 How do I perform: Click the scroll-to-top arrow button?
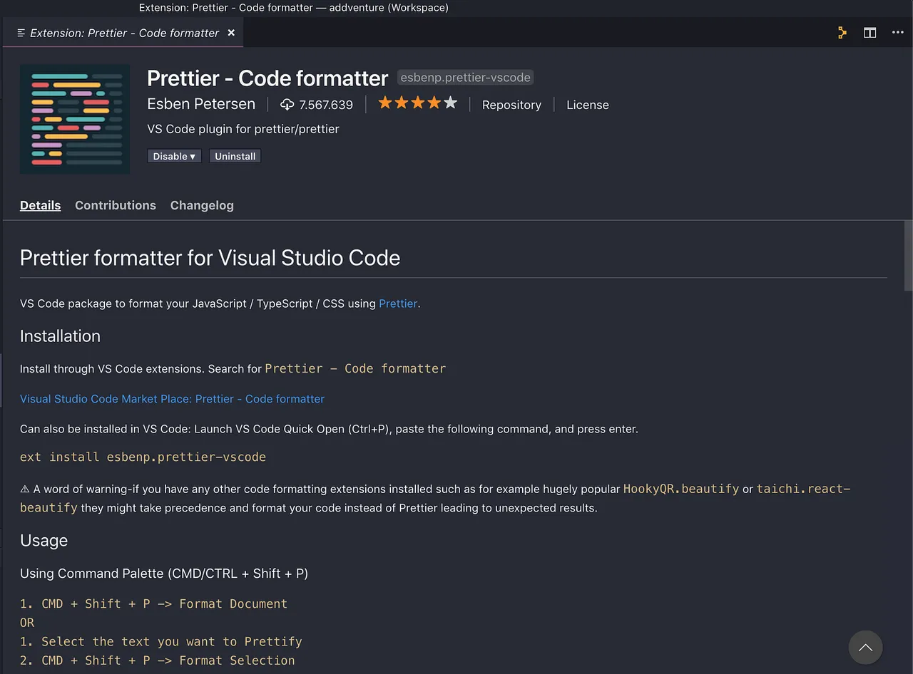(x=865, y=648)
